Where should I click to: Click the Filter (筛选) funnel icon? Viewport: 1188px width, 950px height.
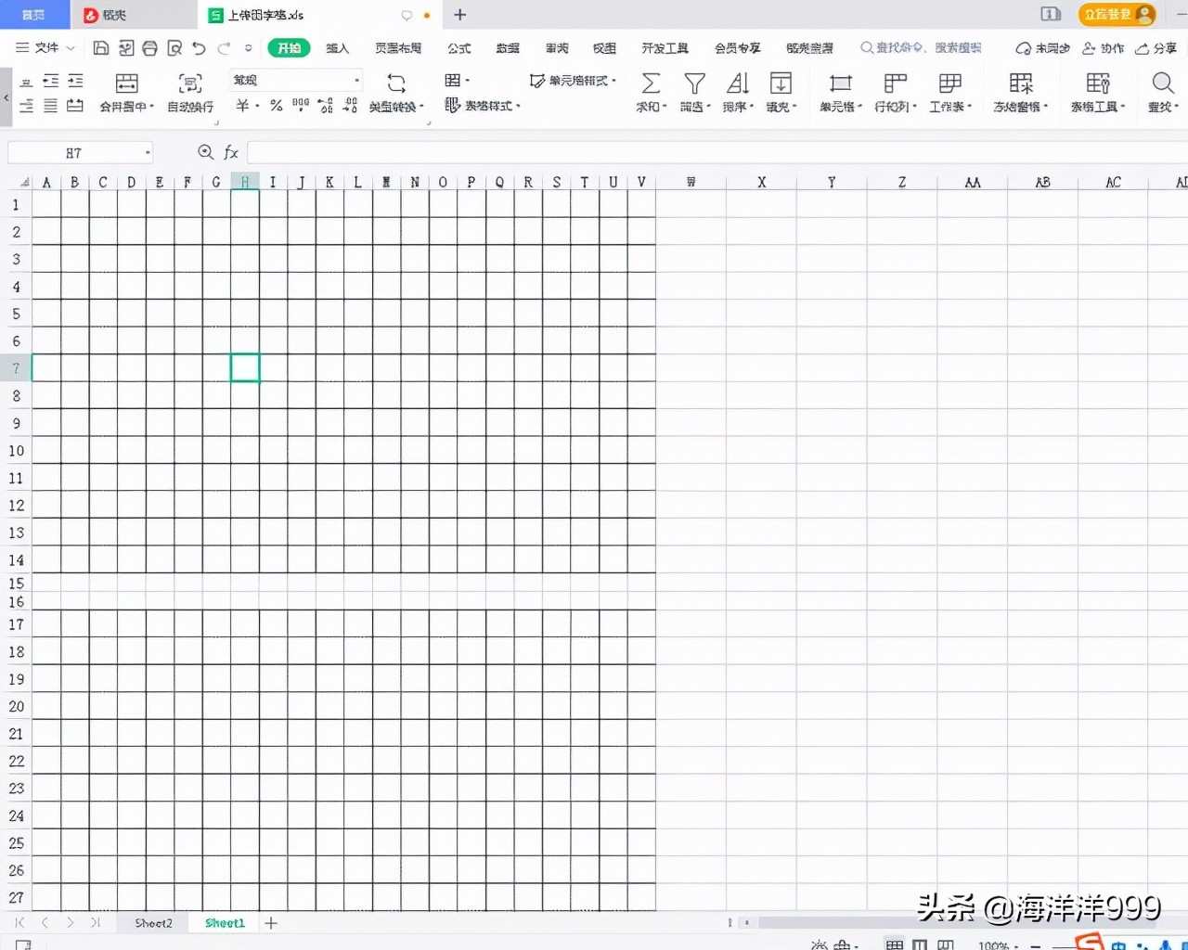(x=694, y=83)
